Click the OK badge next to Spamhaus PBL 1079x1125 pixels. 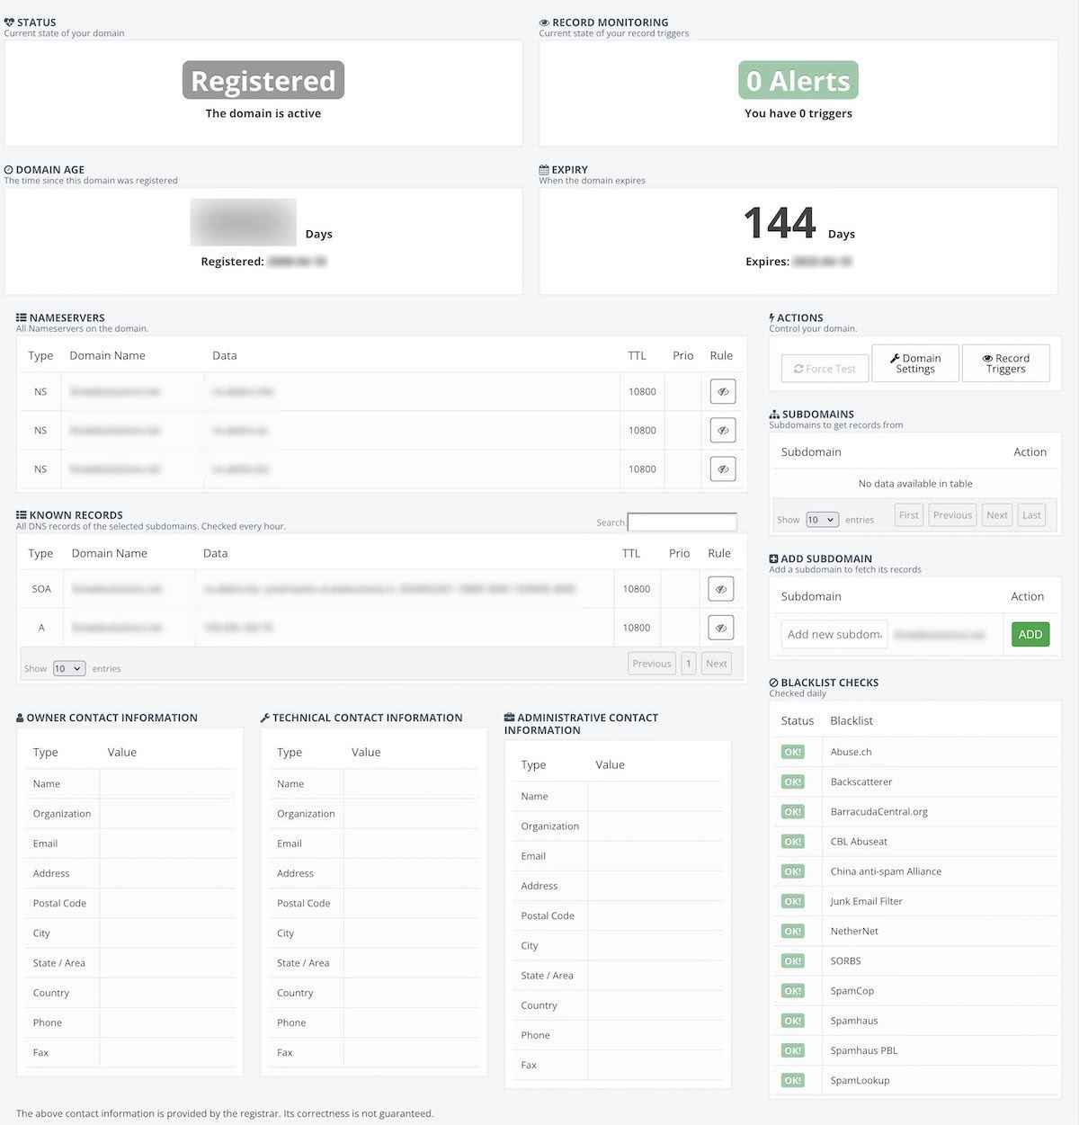tap(792, 1050)
